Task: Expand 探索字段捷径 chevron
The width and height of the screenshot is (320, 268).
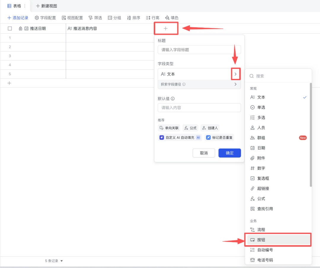Action: 236,84
